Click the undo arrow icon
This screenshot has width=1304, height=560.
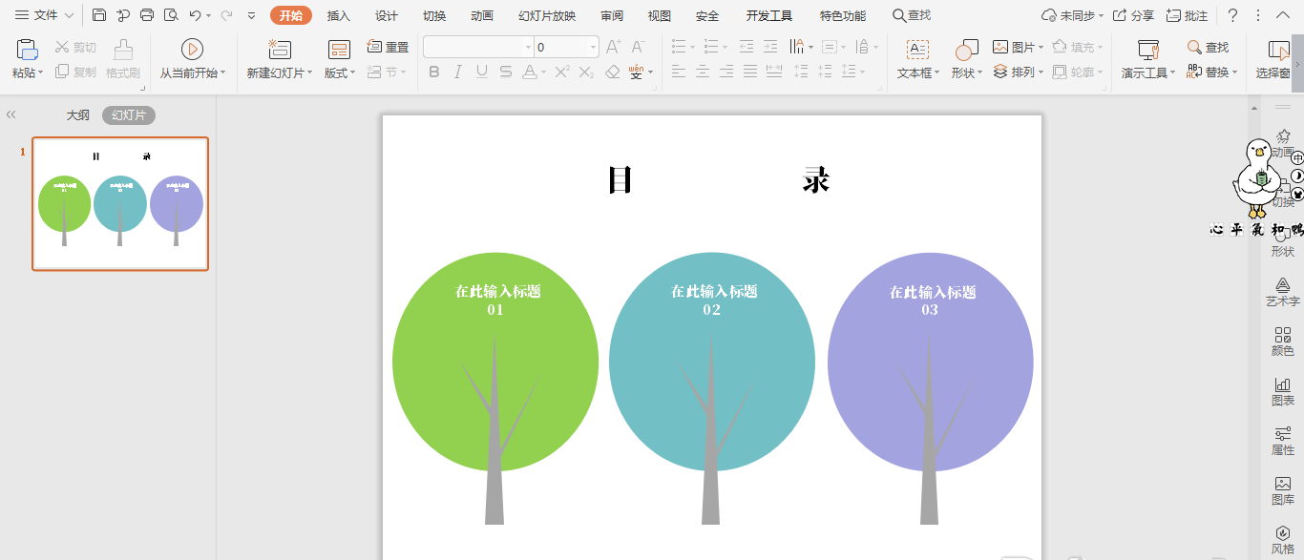click(195, 15)
